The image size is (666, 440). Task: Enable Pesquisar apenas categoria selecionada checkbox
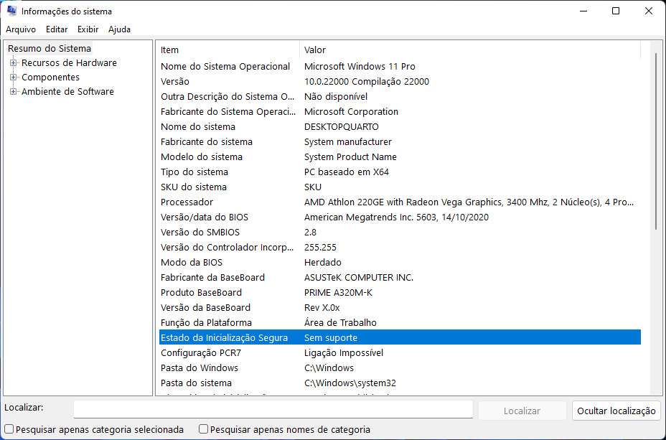click(x=9, y=429)
